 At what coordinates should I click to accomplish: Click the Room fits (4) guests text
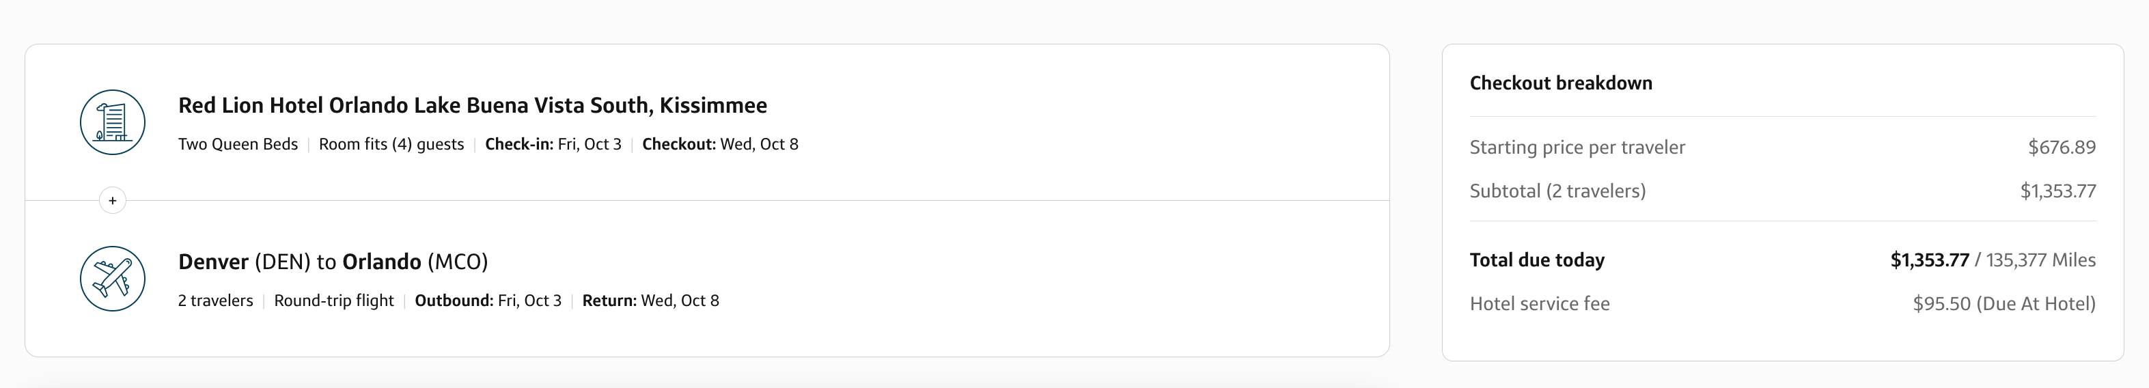pyautogui.click(x=391, y=144)
